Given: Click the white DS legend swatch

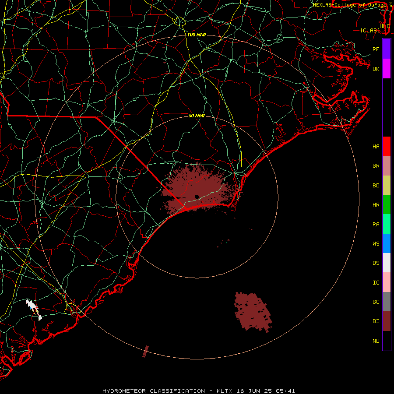Looking at the screenshot, I should (387, 263).
